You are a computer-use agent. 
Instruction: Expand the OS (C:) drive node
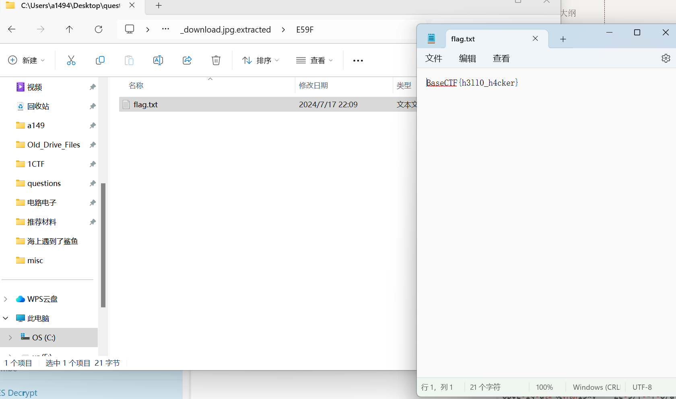click(10, 338)
